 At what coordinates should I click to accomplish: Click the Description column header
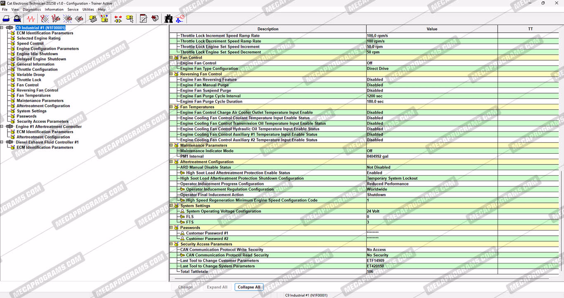point(268,29)
